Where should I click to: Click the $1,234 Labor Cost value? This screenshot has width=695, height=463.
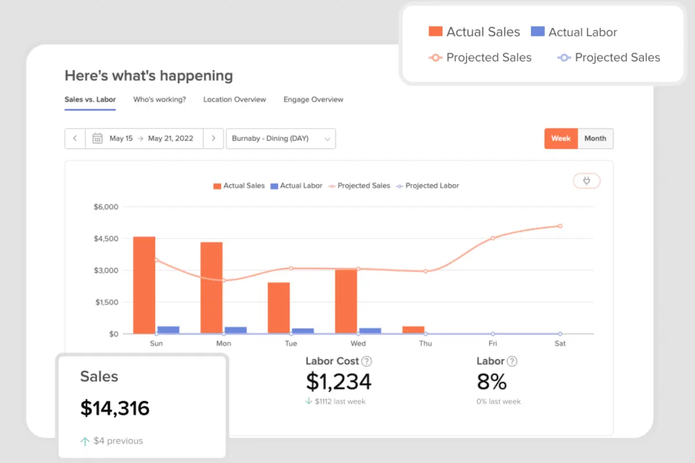pyautogui.click(x=339, y=382)
